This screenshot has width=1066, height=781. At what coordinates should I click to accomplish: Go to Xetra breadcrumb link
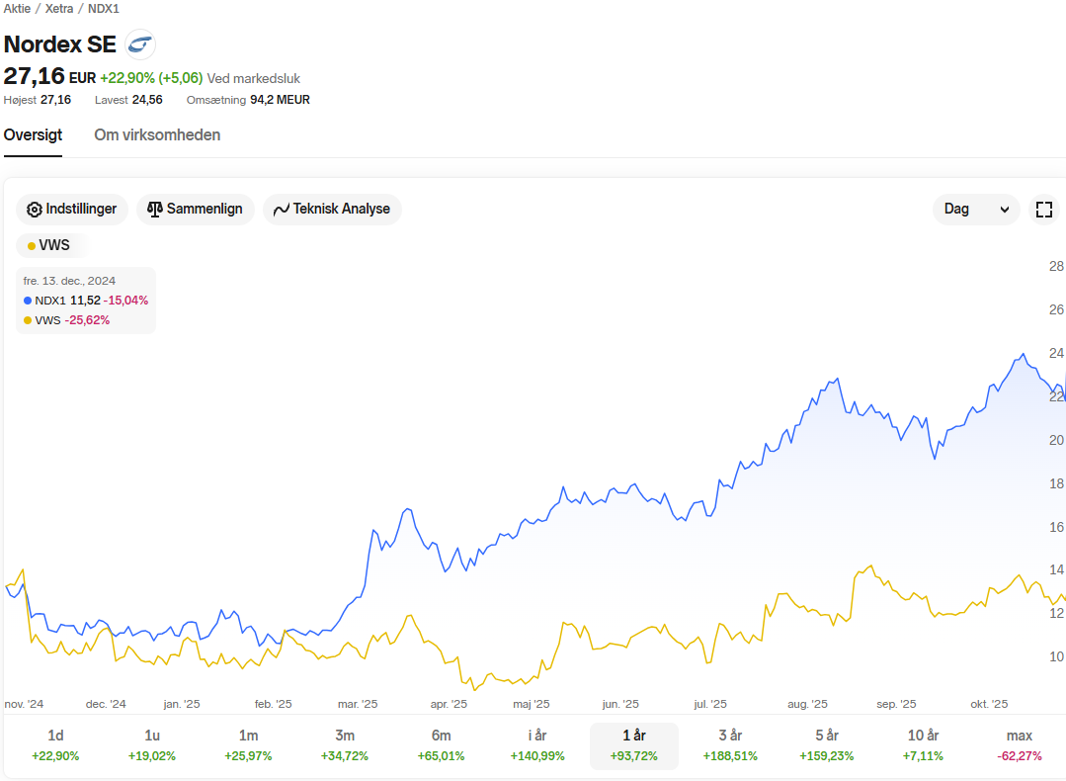59,9
